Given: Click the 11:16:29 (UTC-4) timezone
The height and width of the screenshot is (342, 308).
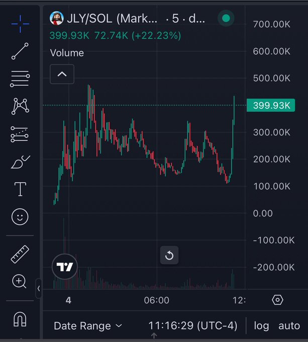Looking at the screenshot, I should (x=193, y=326).
